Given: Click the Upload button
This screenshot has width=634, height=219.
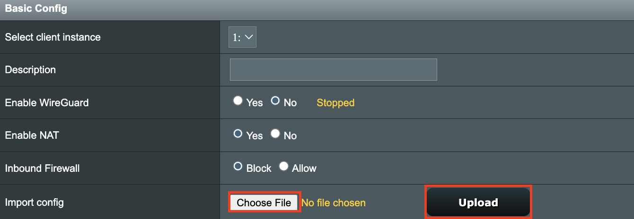Looking at the screenshot, I should [x=478, y=202].
